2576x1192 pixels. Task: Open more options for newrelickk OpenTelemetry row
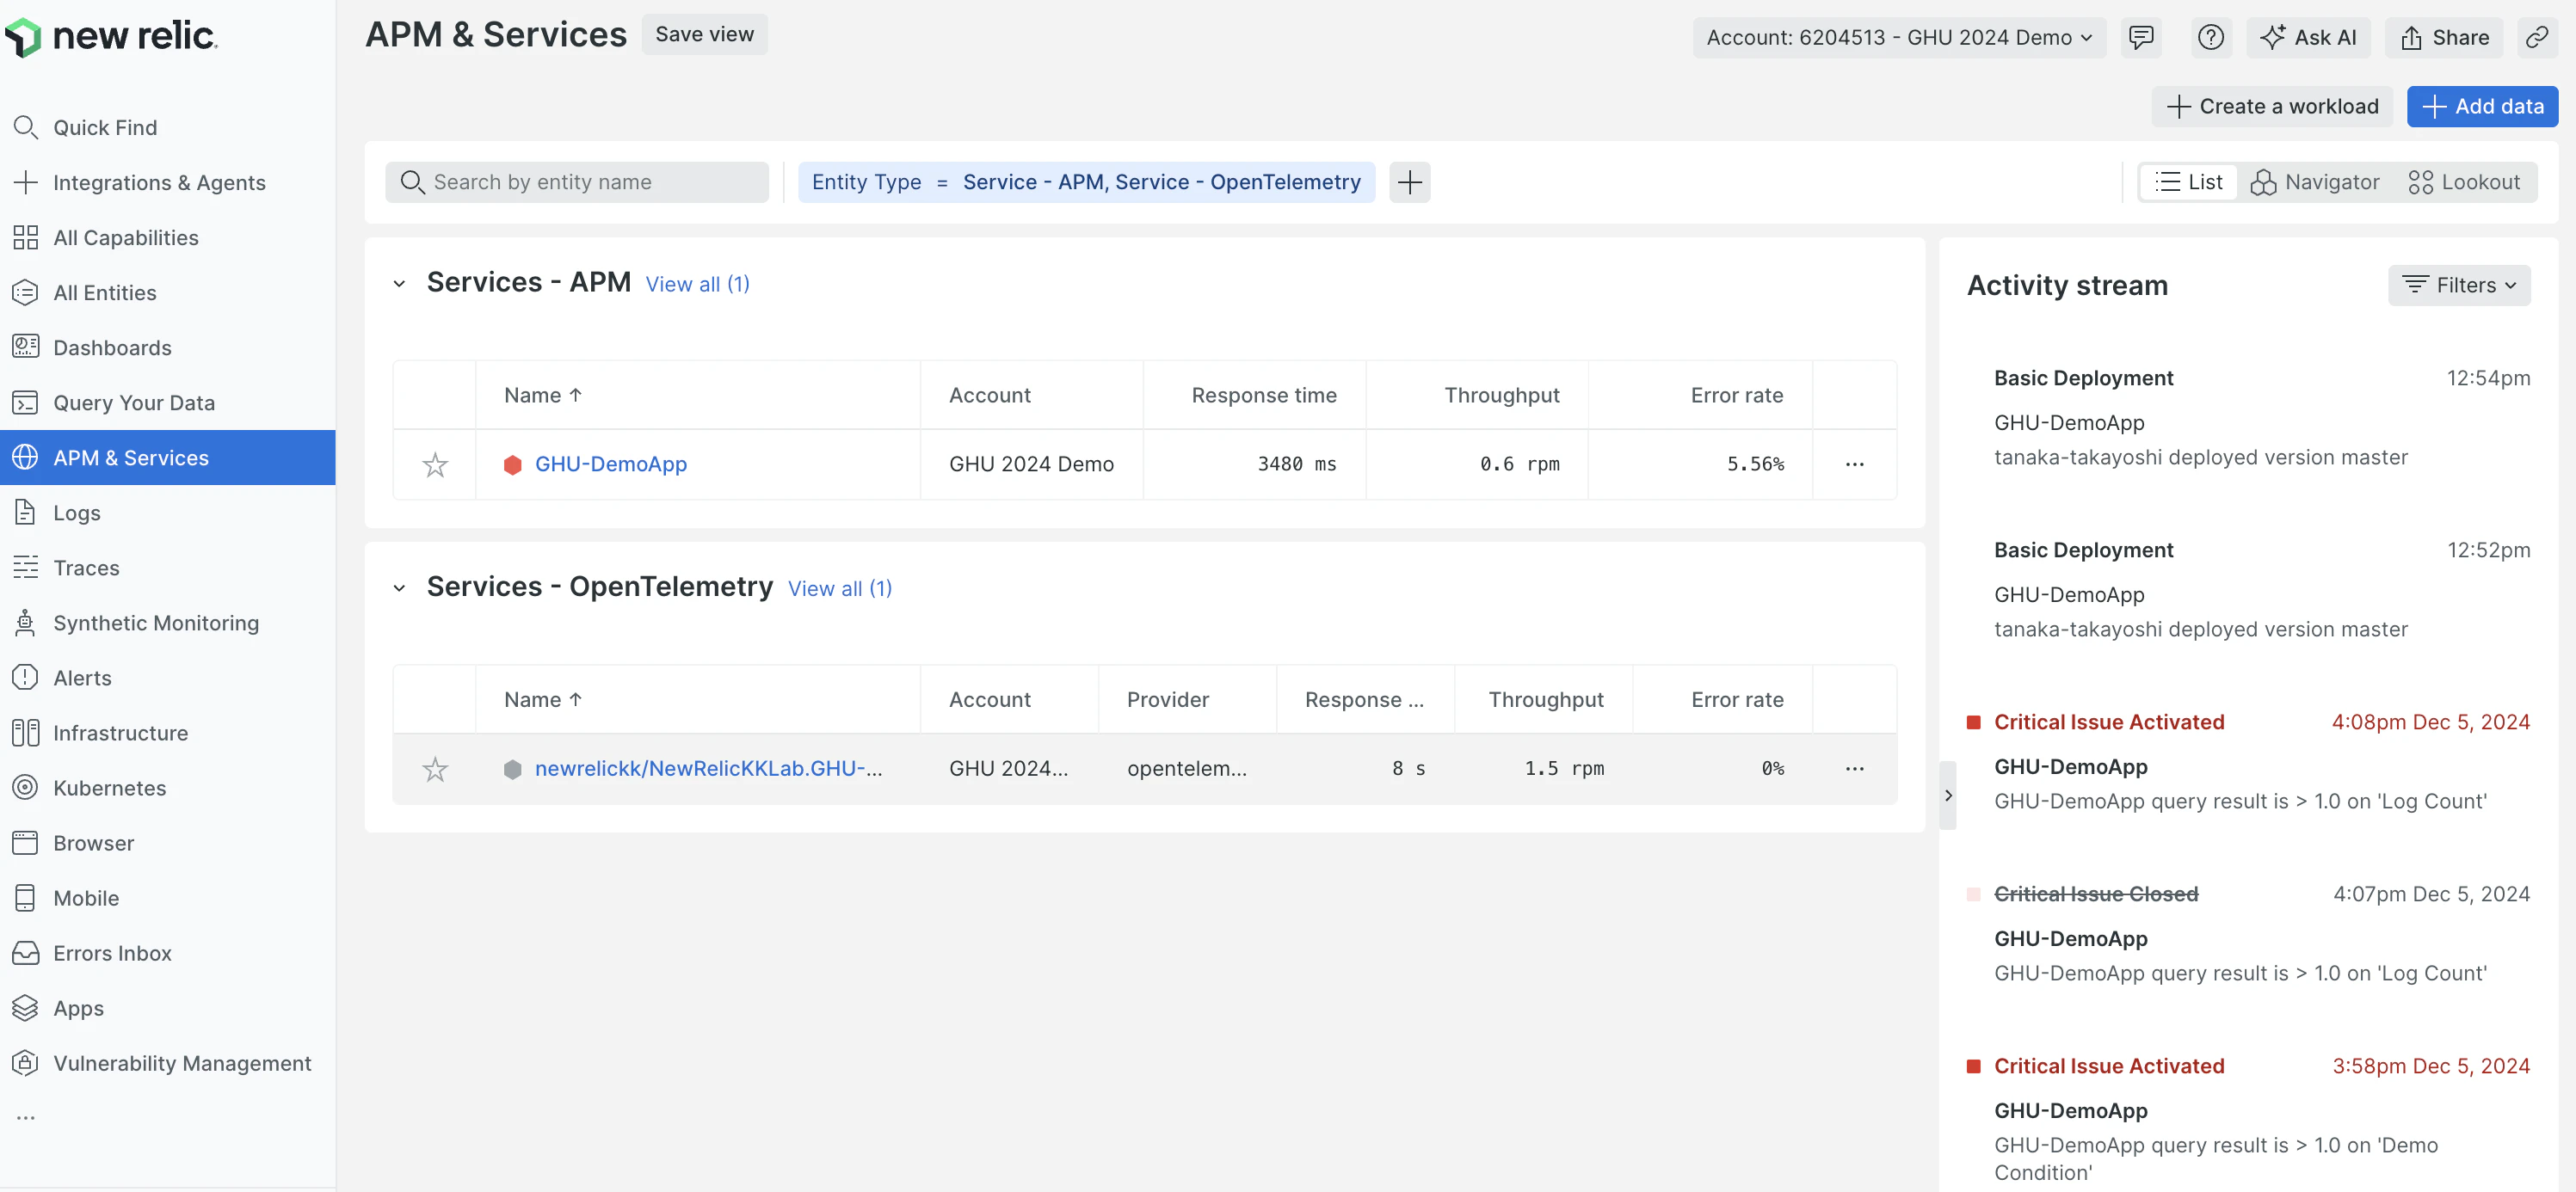[x=1854, y=768]
